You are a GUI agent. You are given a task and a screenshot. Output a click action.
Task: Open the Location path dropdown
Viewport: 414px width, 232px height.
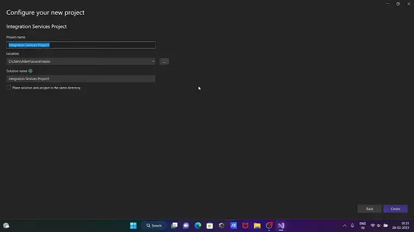[153, 62]
